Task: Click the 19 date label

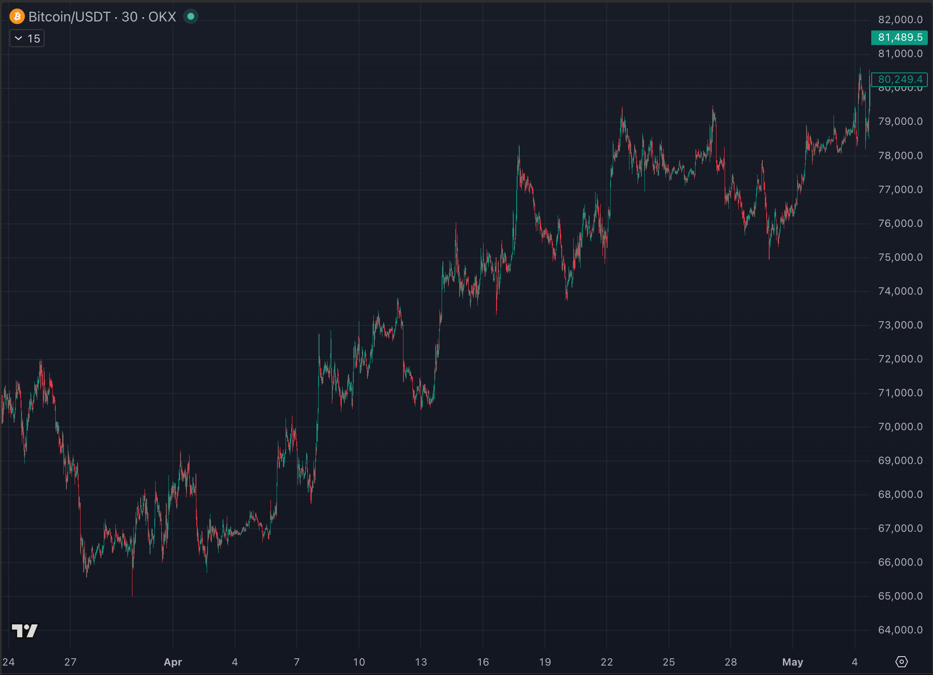Action: pyautogui.click(x=545, y=662)
